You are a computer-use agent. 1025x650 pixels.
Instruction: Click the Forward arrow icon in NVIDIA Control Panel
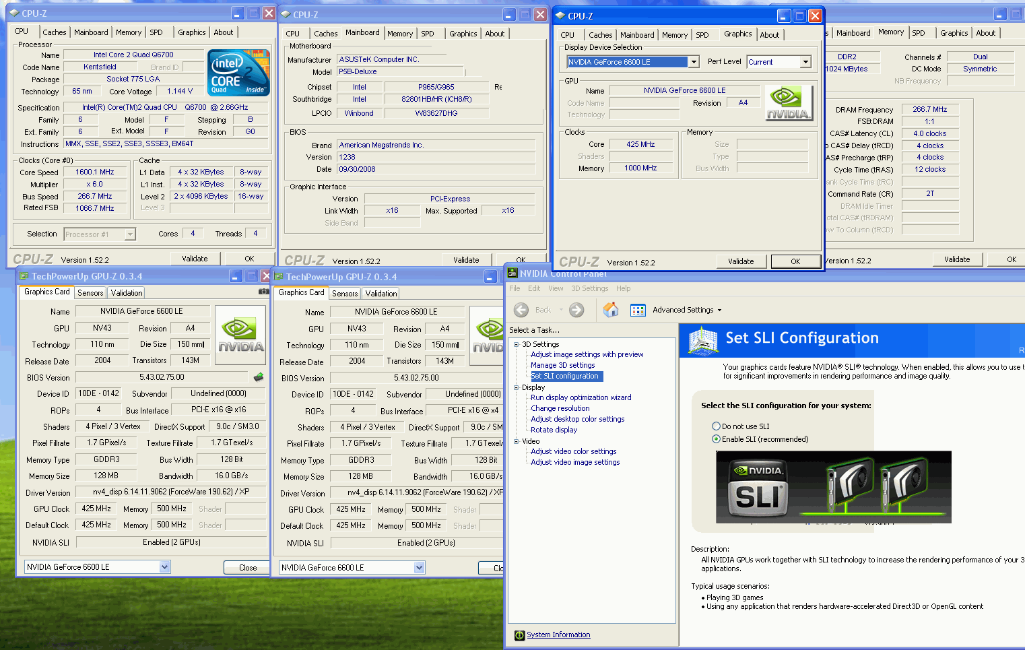pyautogui.click(x=576, y=310)
